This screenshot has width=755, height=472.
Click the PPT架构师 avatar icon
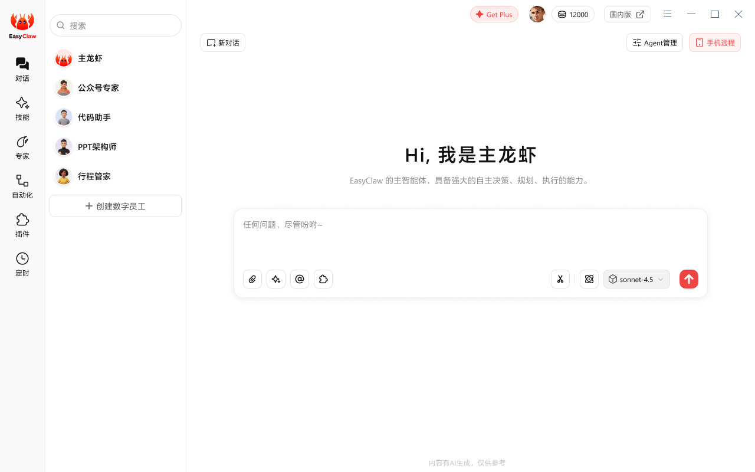64,147
